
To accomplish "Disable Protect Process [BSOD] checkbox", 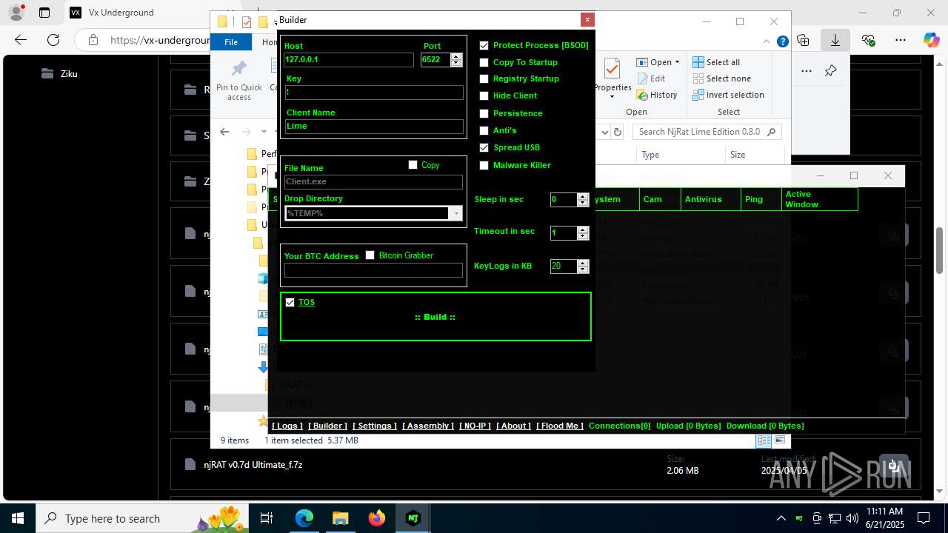I will (x=484, y=45).
